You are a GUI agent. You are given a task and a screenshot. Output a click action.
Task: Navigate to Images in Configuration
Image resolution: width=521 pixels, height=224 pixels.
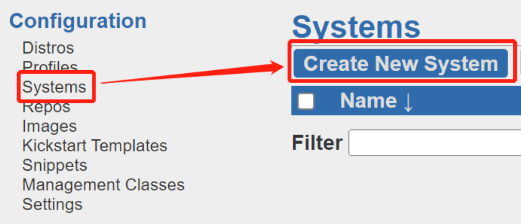click(49, 126)
